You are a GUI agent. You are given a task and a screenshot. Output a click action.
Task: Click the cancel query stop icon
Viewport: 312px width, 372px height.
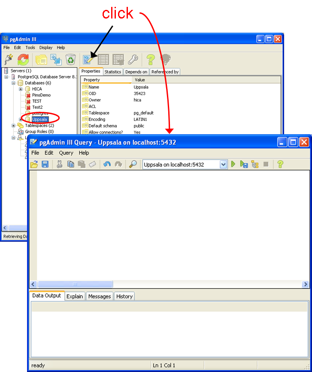click(x=266, y=164)
